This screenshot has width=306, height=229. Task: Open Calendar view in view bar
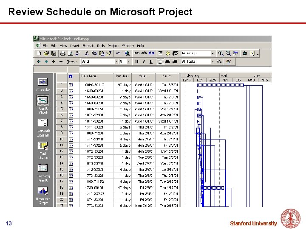coord(43,84)
